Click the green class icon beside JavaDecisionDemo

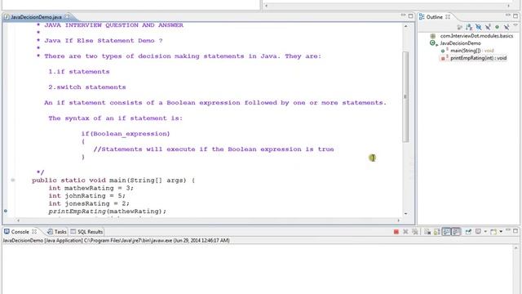click(433, 43)
